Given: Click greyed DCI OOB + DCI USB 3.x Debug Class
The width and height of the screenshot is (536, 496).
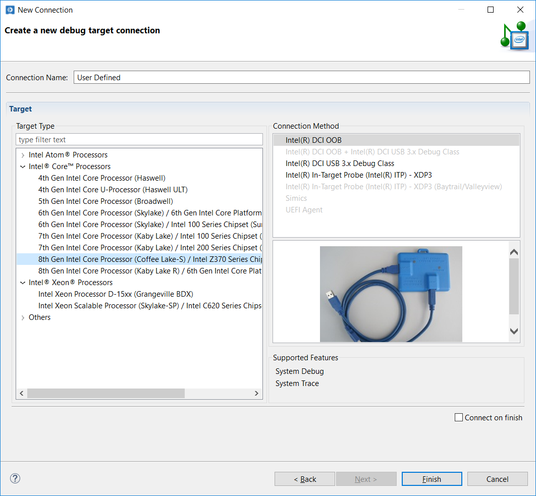Looking at the screenshot, I should pos(372,152).
